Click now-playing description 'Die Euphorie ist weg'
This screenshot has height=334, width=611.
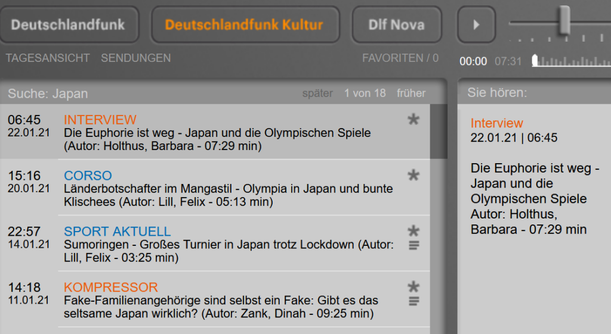pos(535,199)
